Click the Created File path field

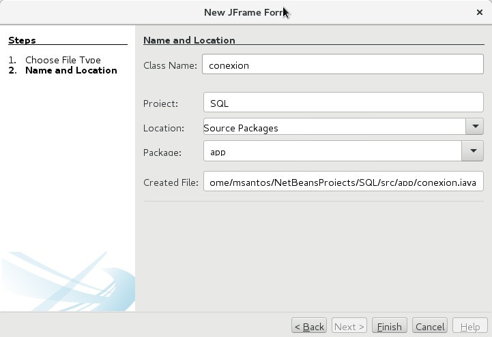(x=343, y=182)
